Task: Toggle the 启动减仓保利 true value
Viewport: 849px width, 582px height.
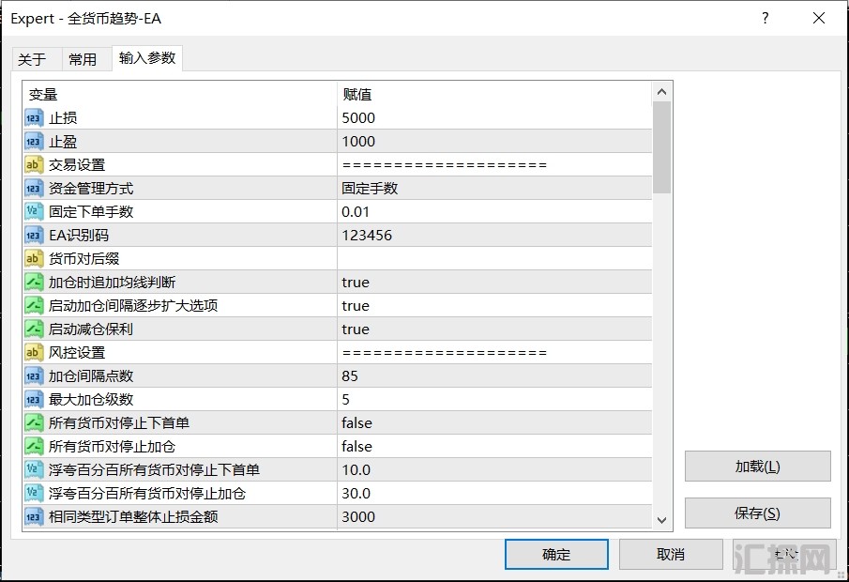Action: tap(493, 329)
